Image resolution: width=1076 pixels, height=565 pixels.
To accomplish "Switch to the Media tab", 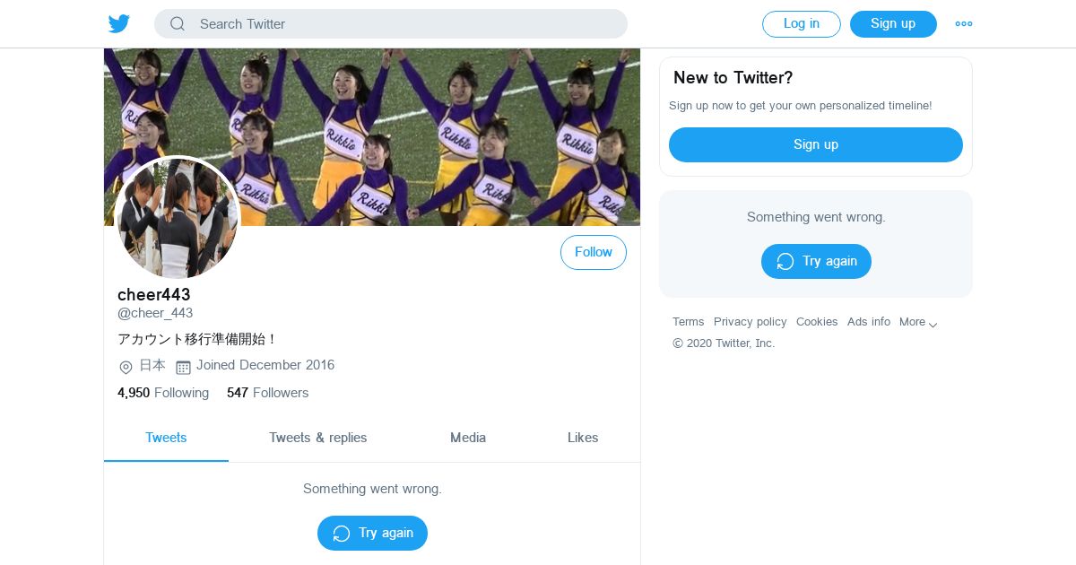I will pos(467,438).
